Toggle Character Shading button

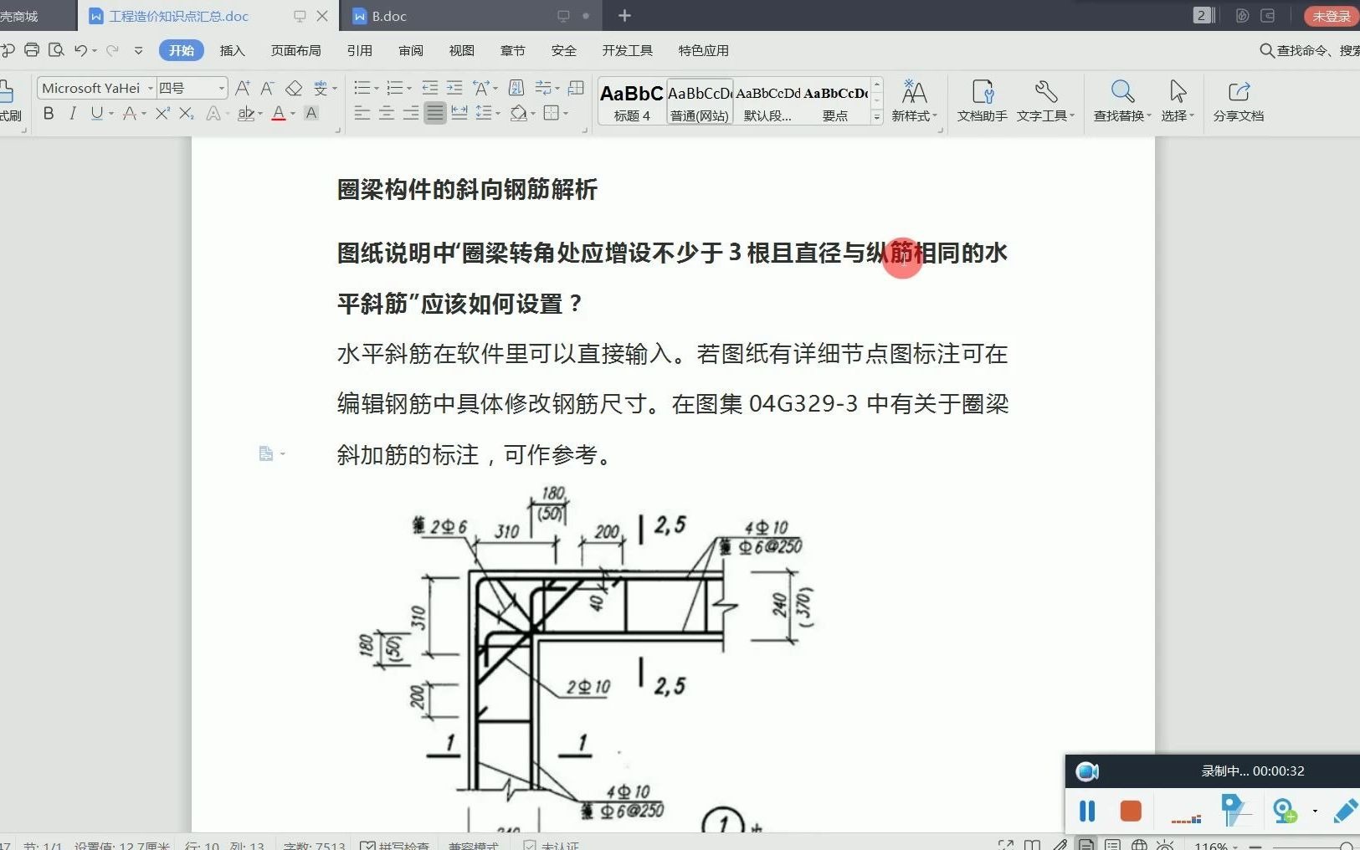[311, 113]
